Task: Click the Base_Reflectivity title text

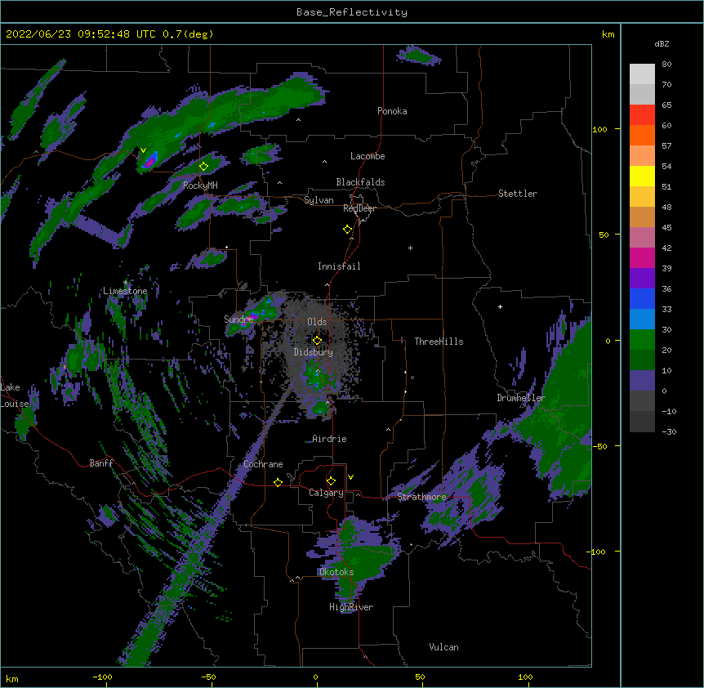Action: coord(352,12)
